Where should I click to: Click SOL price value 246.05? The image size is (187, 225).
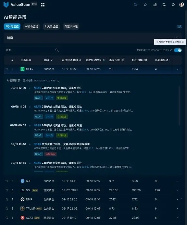click(114, 190)
